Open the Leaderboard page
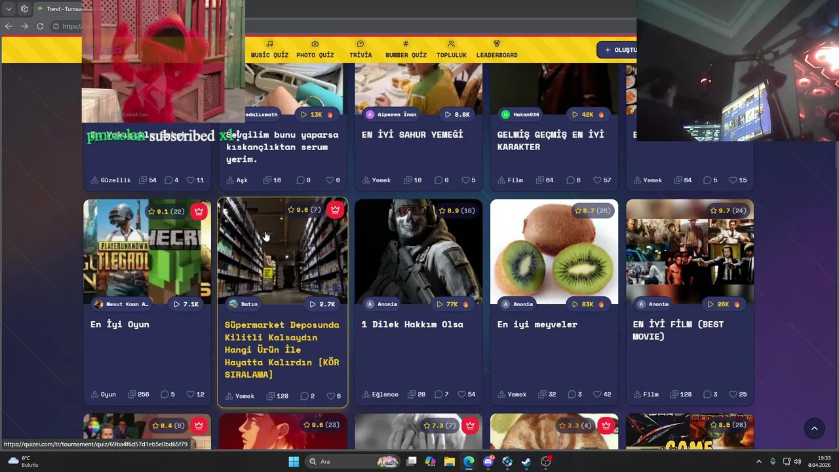The height and width of the screenshot is (472, 839). 497,50
